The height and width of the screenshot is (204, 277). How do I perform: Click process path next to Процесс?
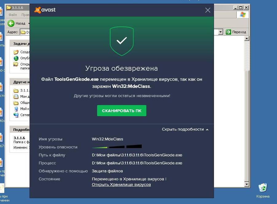pyautogui.click(x=137, y=163)
